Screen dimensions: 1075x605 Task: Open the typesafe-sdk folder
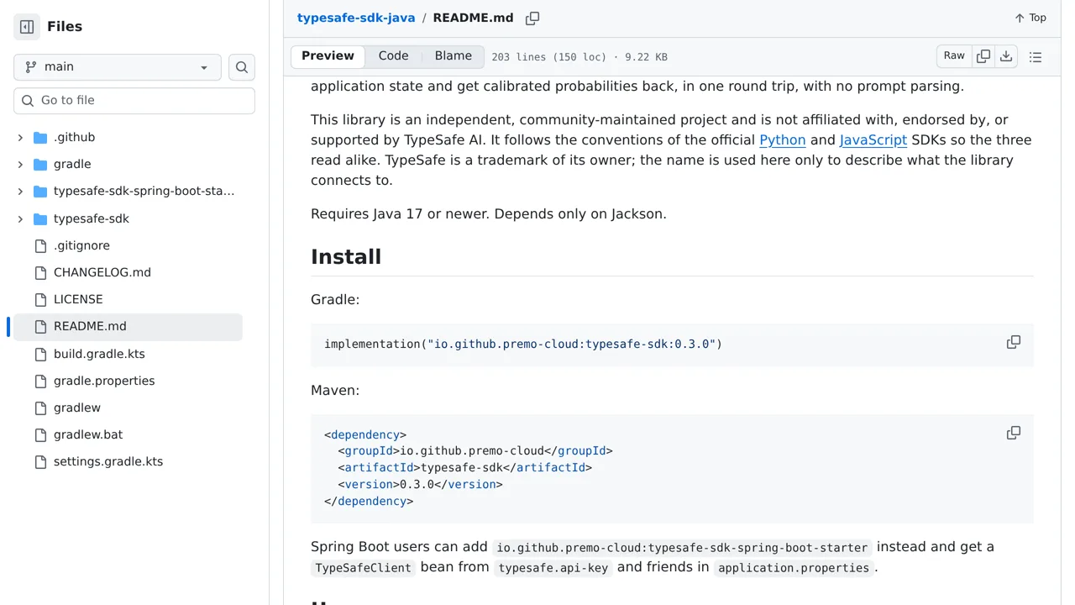[92, 218]
